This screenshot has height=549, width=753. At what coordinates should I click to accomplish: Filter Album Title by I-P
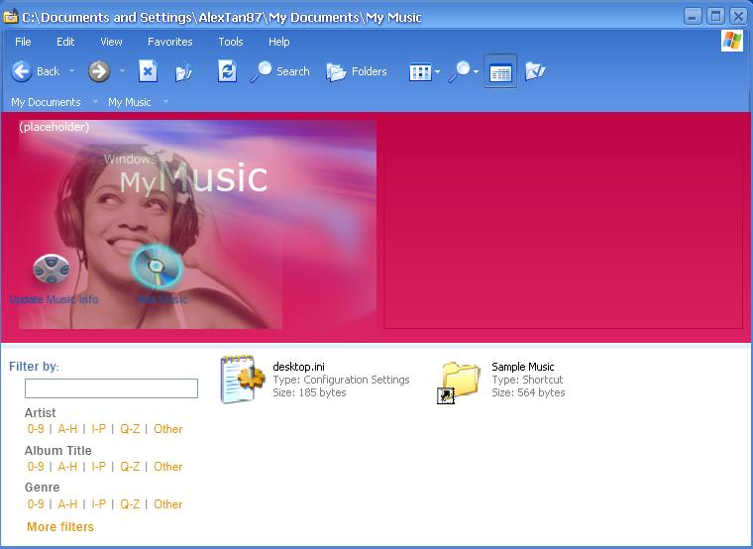pos(98,467)
